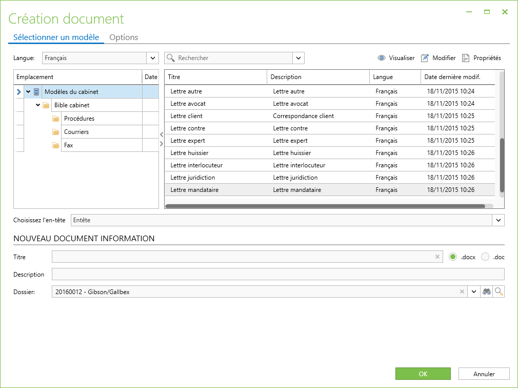The height and width of the screenshot is (388, 518).
Task: Click the Procédures folder icon
Action: click(x=56, y=119)
